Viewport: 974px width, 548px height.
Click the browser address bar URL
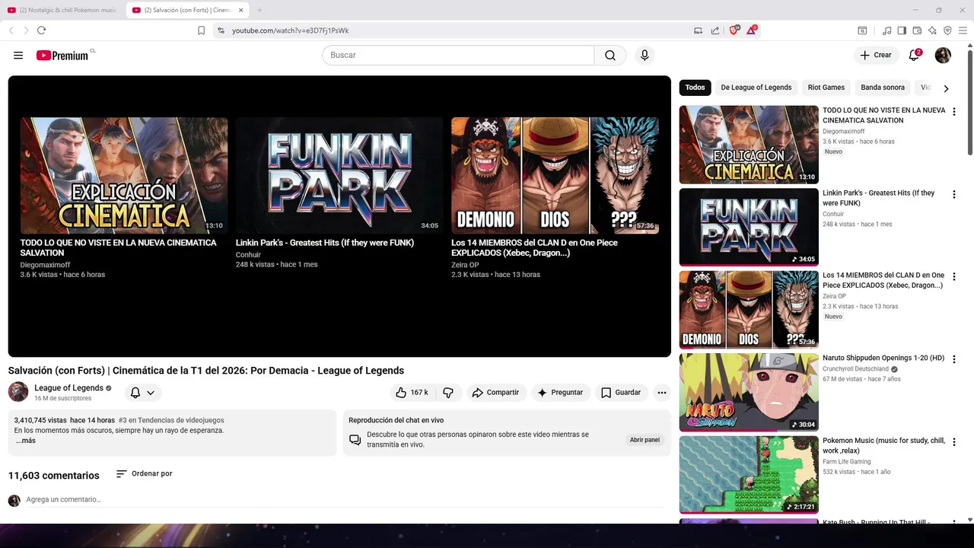(x=291, y=30)
